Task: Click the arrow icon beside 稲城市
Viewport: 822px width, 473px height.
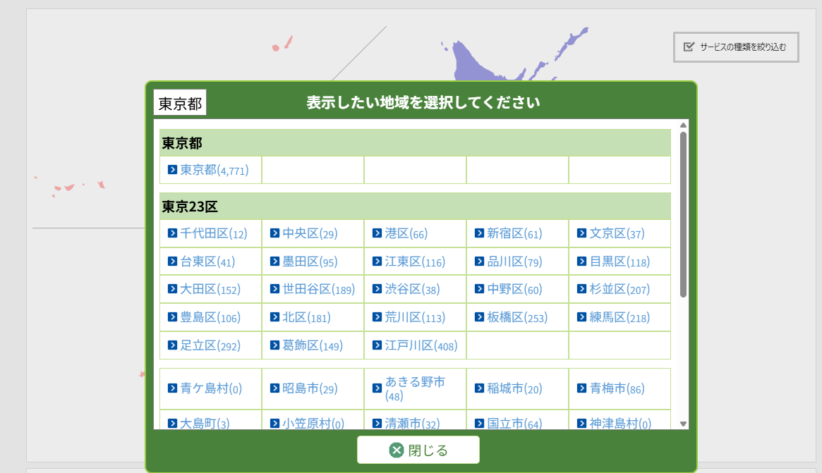Action: 479,388
